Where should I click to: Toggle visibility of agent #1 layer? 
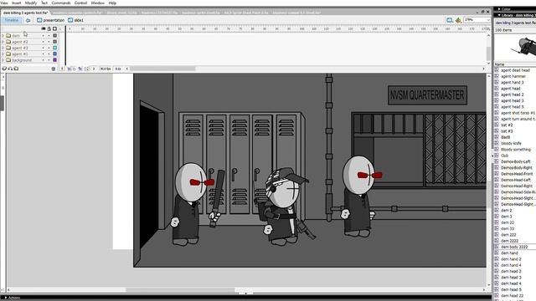pyautogui.click(x=44, y=54)
